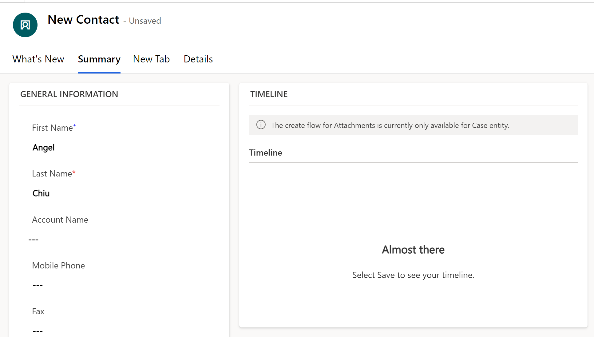Click the empty Fax field

click(x=38, y=331)
